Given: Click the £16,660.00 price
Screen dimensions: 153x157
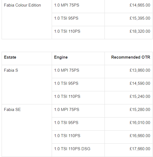Looking at the screenshot, I should coord(140,136).
